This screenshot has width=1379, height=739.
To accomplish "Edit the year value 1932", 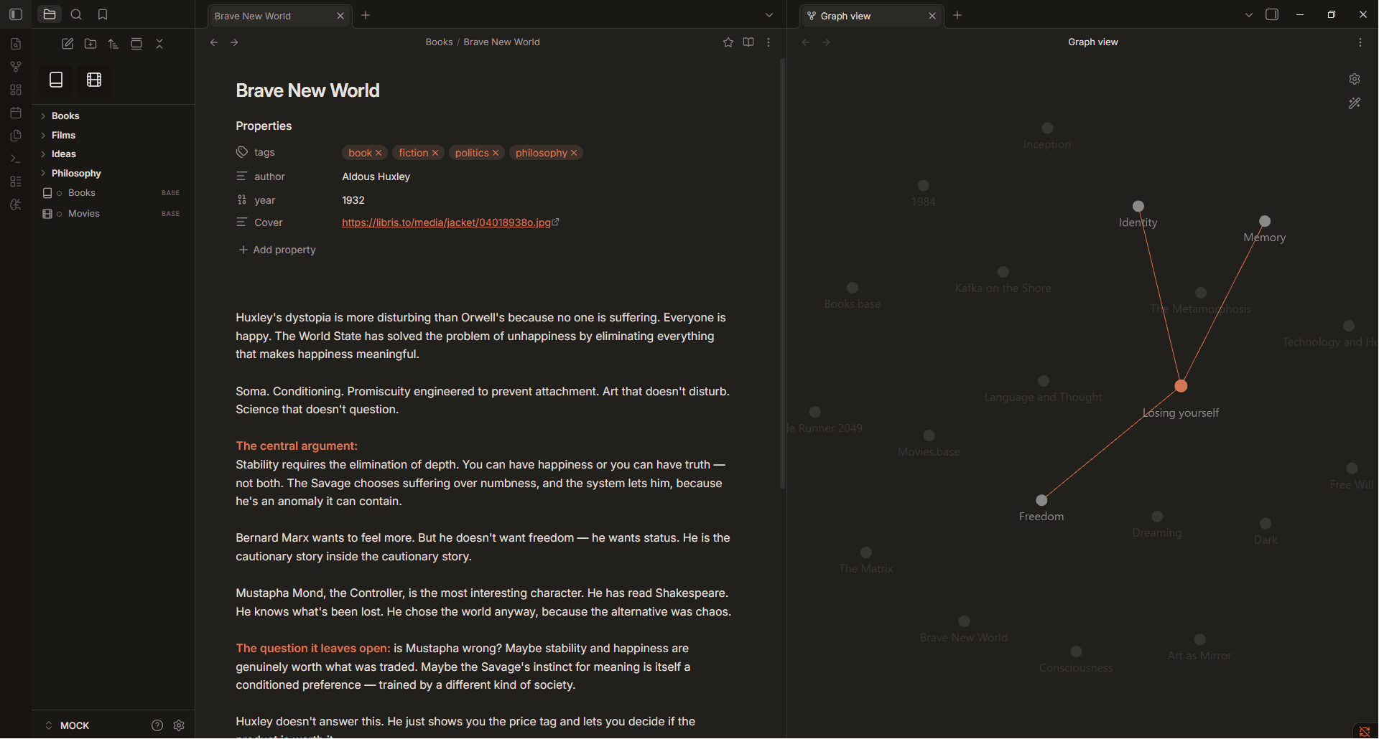I will click(353, 200).
